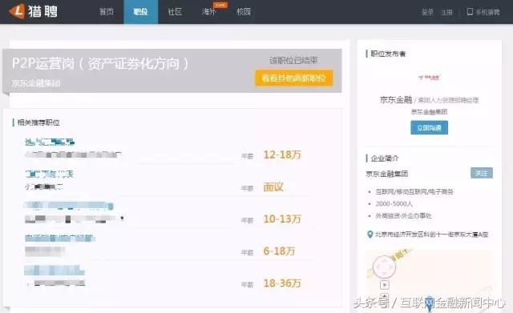Click the 外商独资·外企办事处 company type text
Viewport: 513px width, 313px height.
(x=404, y=215)
